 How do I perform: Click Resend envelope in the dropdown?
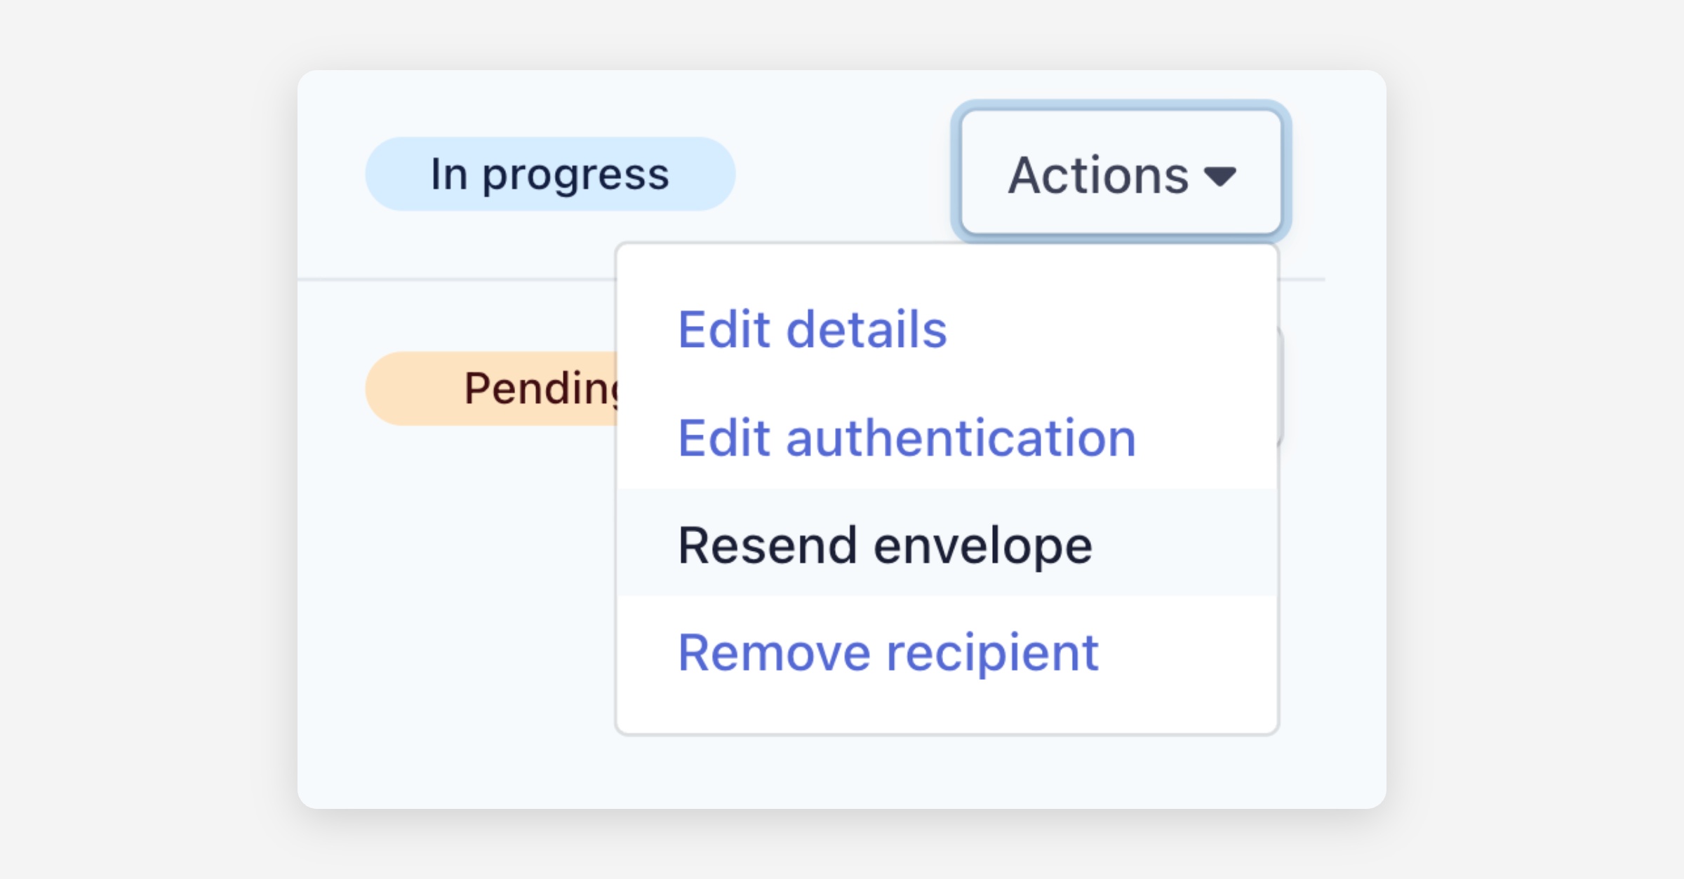885,545
